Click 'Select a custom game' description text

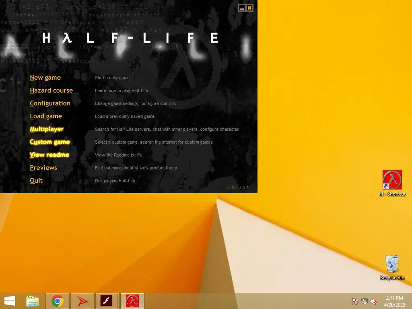click(154, 142)
